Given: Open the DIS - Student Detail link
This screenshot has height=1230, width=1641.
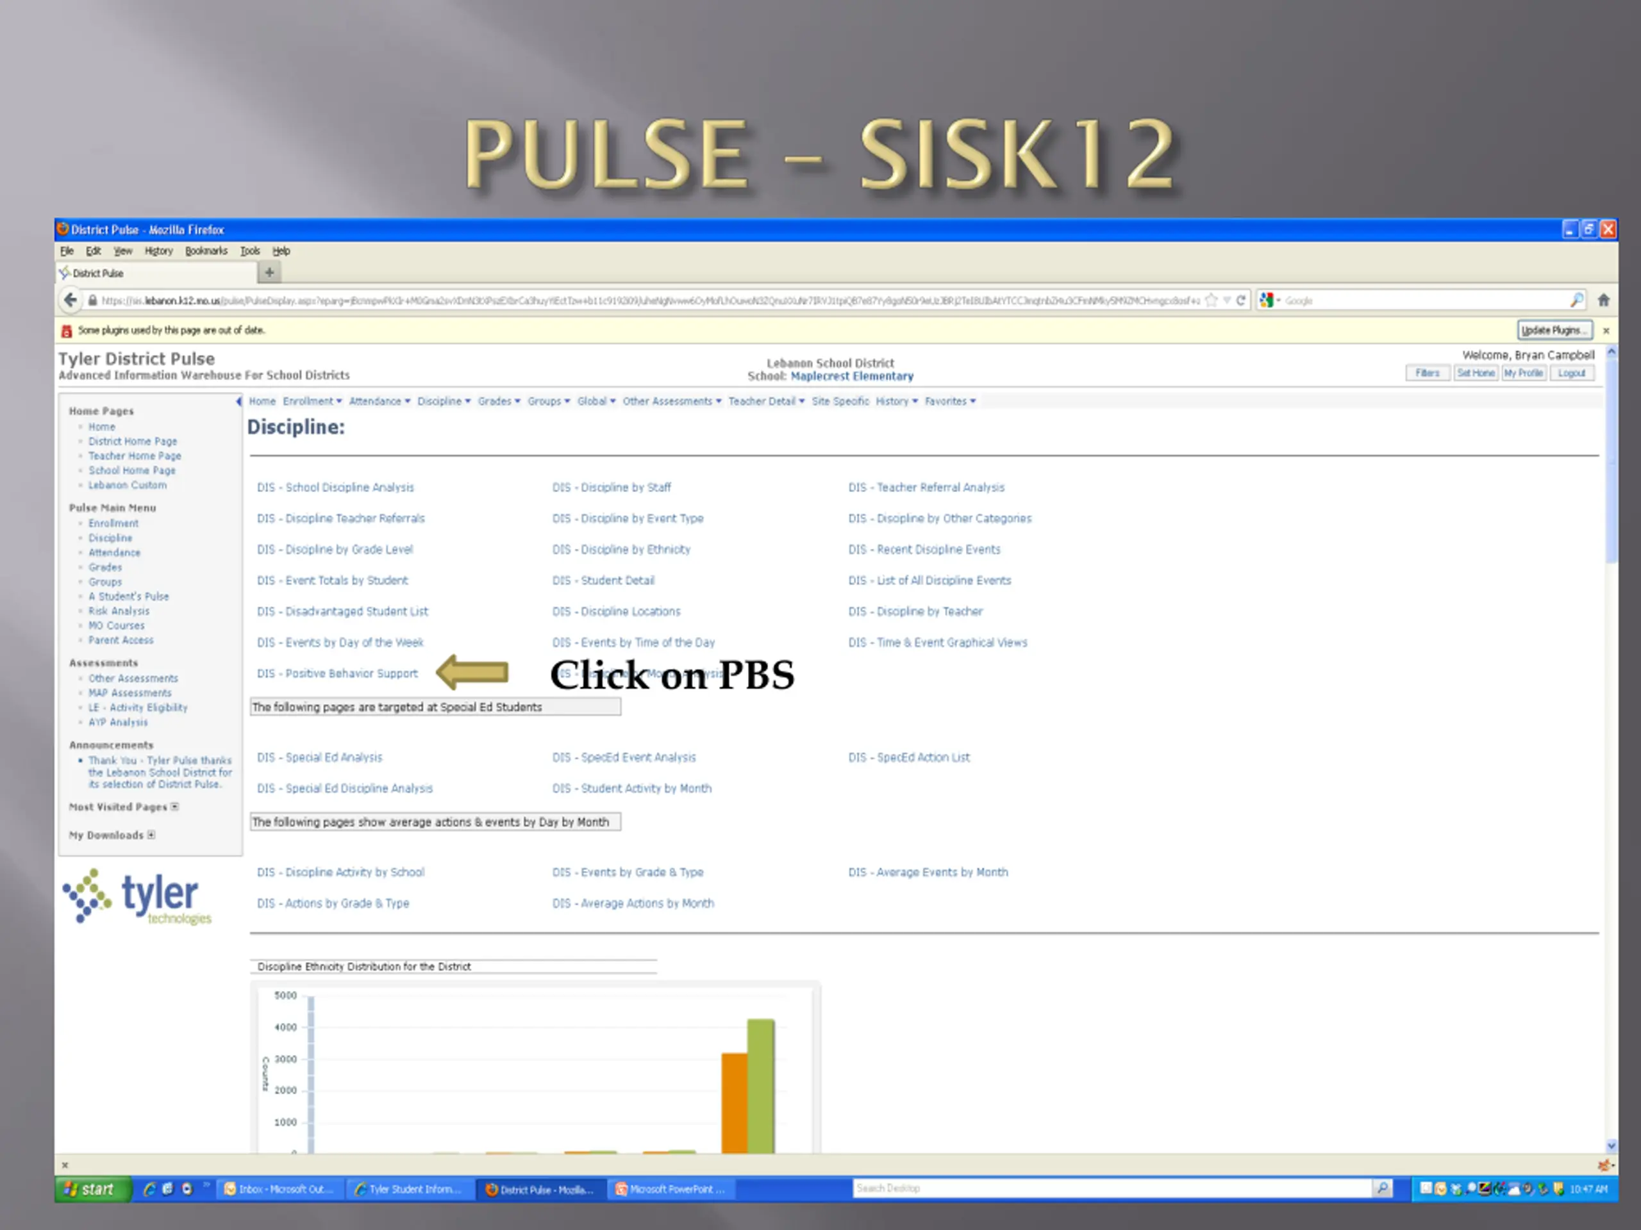Looking at the screenshot, I should click(603, 580).
